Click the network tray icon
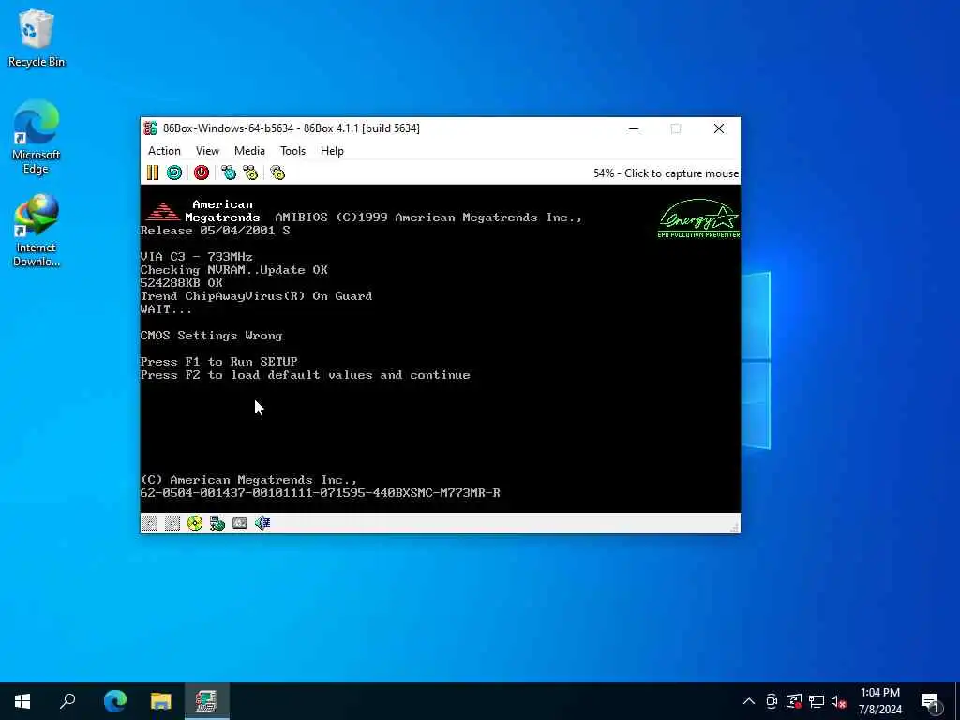 pyautogui.click(x=817, y=701)
